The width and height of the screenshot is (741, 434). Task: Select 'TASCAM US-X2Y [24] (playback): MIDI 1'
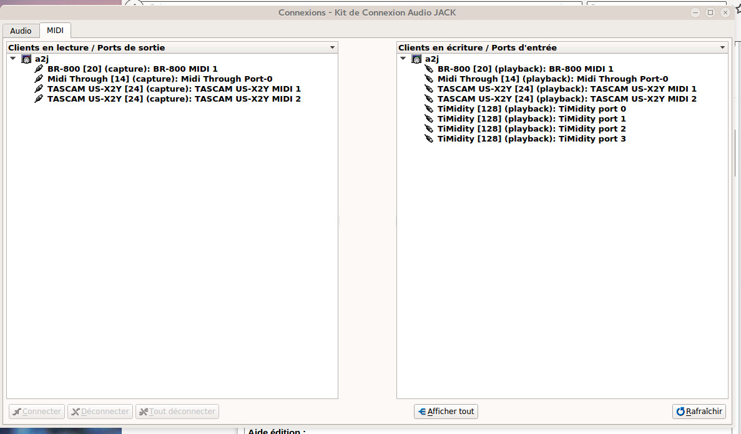(567, 89)
